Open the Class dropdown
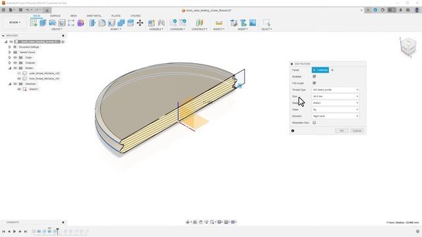 point(336,110)
